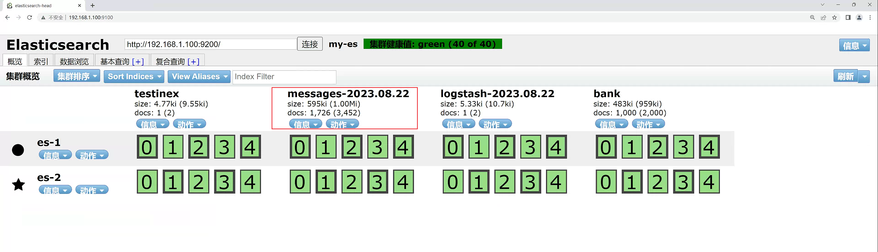Click the browser forward arrow
878x252 pixels.
click(19, 17)
